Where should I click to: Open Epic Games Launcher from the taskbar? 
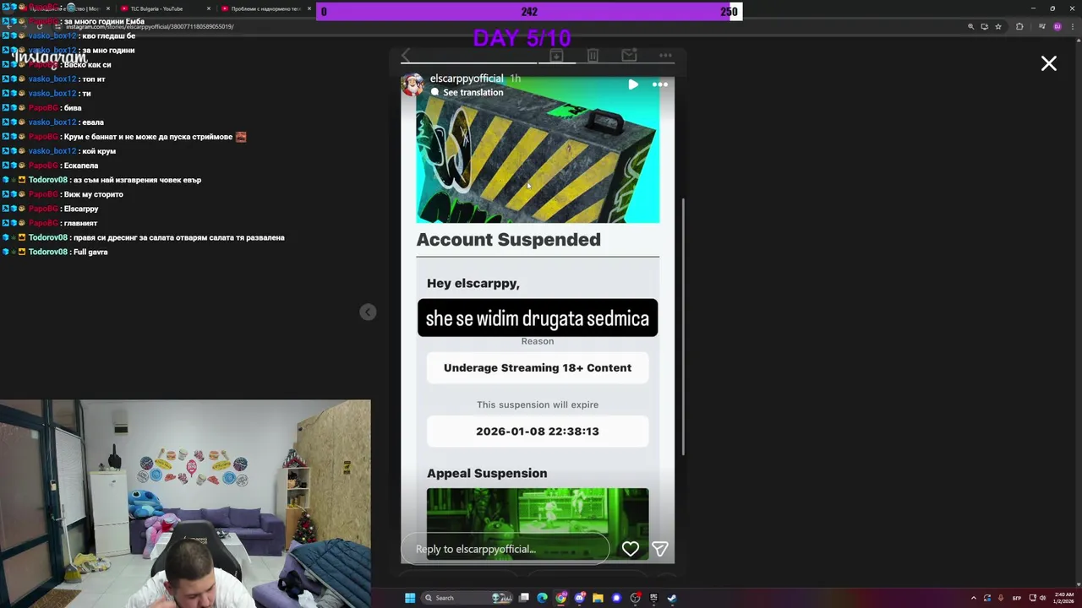(x=653, y=598)
